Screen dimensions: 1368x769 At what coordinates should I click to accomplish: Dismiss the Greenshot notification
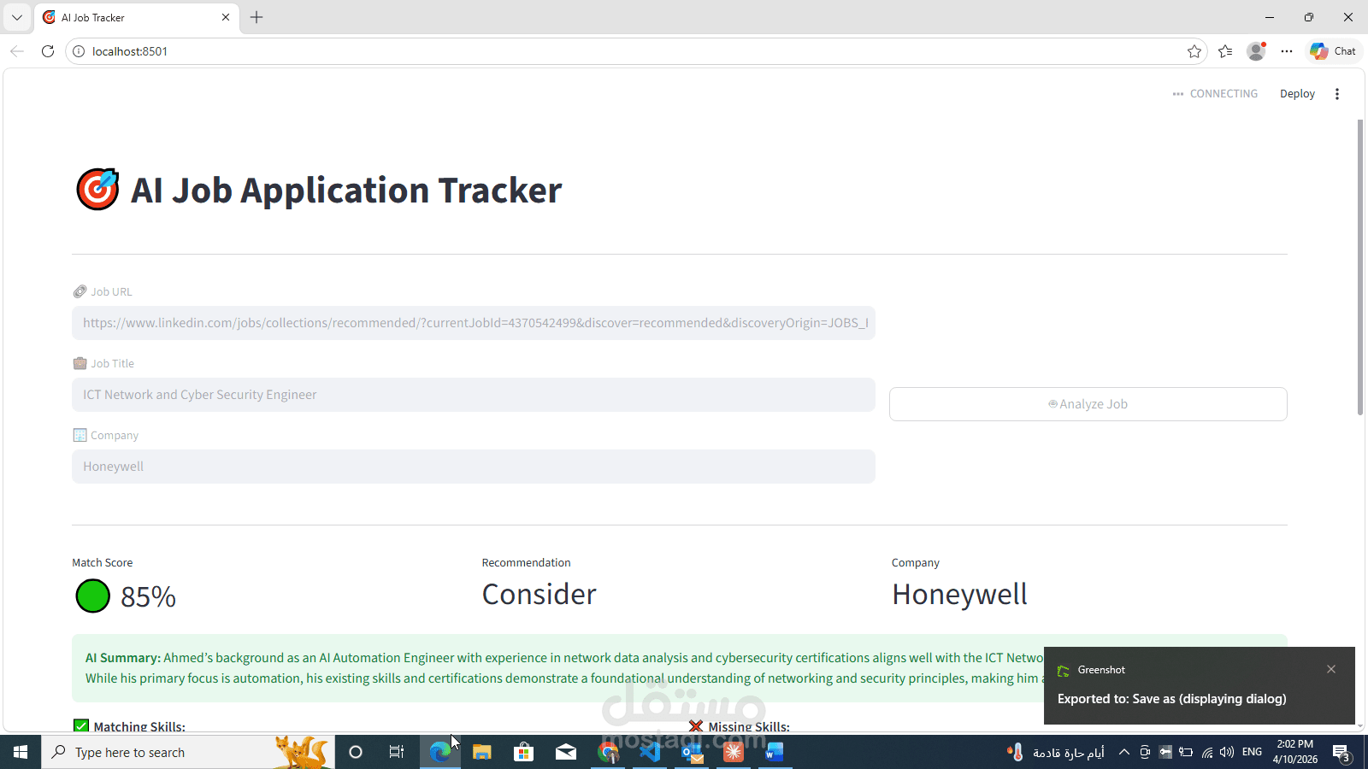[1331, 669]
